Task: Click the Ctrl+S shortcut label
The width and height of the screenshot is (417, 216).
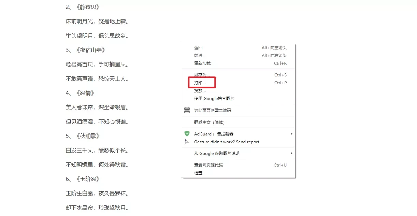Action: [281, 75]
